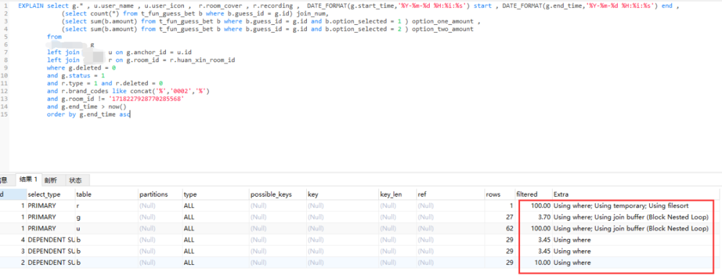Open the 剖析 tab
722x279 pixels.
click(x=51, y=180)
